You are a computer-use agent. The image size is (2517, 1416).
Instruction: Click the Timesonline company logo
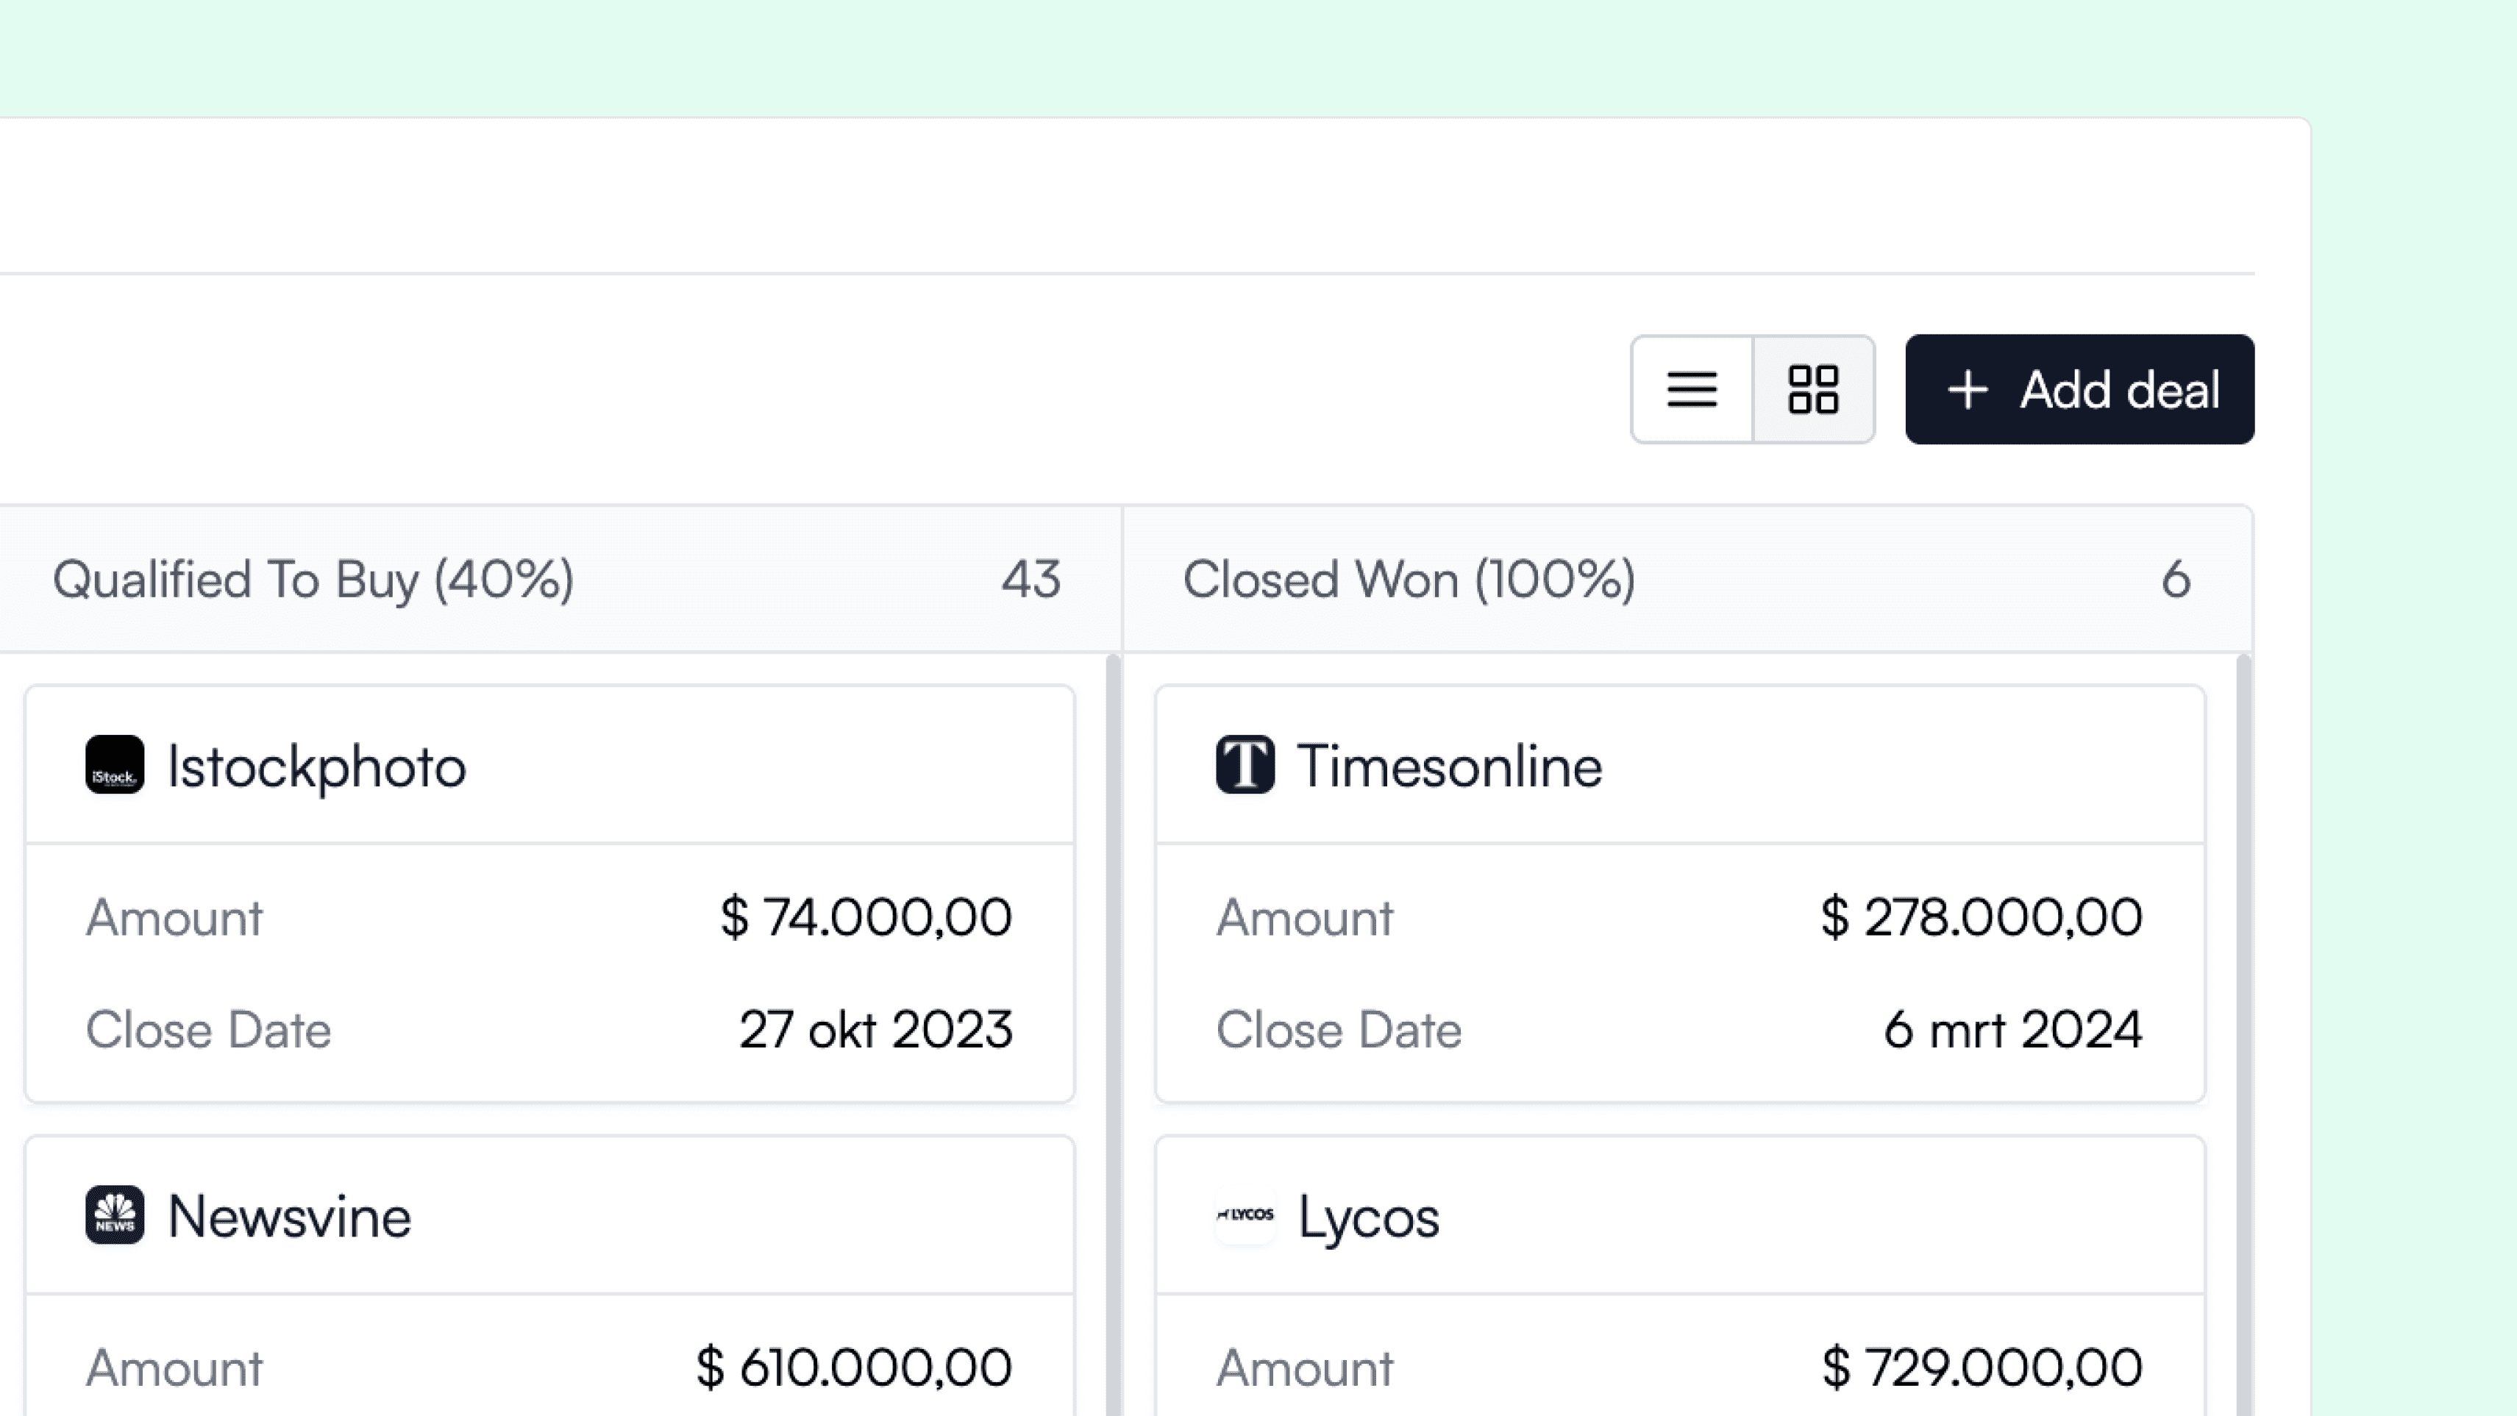[x=1245, y=764]
